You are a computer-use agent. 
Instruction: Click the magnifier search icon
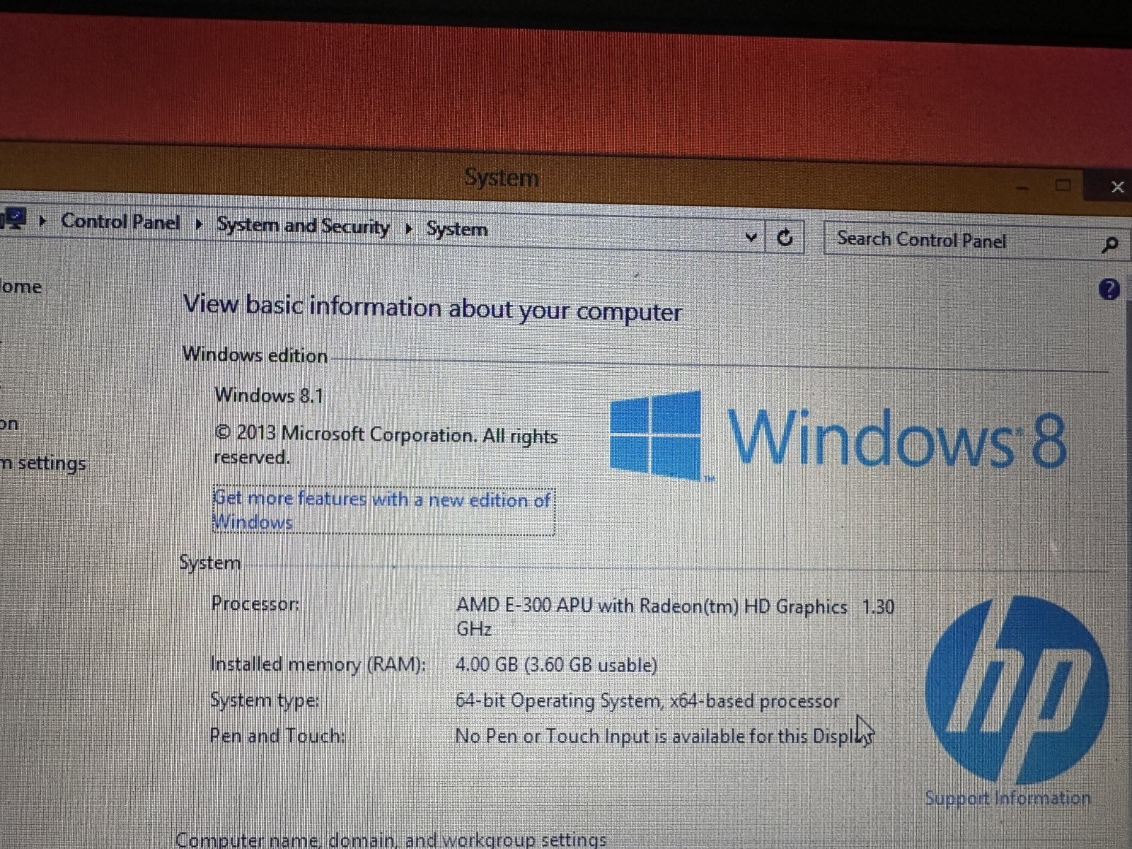[1110, 245]
